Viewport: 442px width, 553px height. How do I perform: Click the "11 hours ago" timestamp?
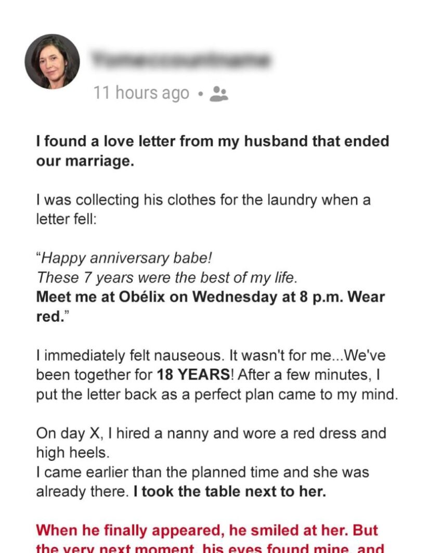[141, 93]
